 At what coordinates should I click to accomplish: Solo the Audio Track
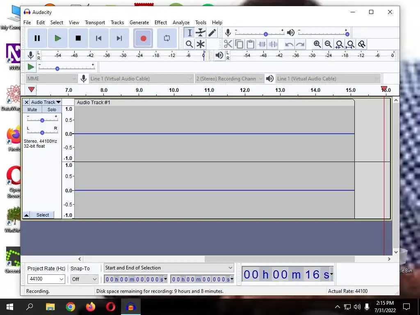point(52,110)
